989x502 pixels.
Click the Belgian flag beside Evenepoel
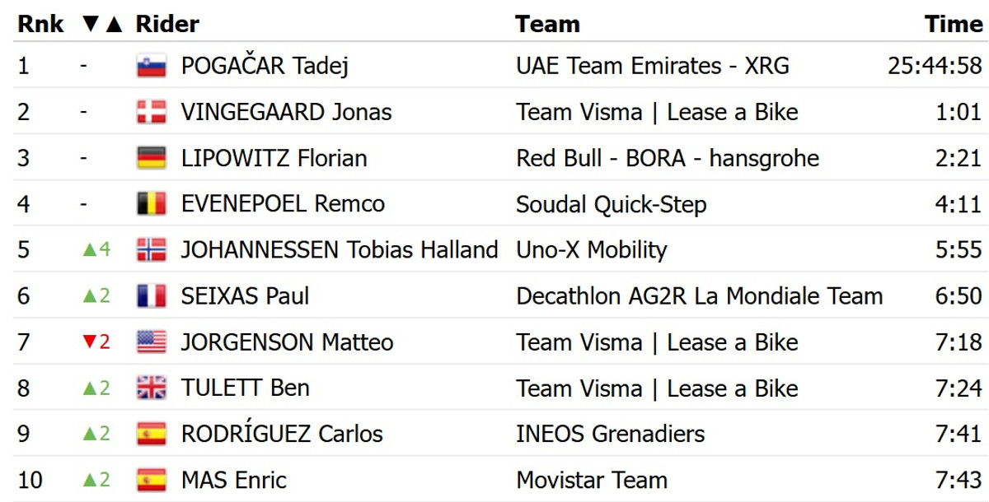point(152,204)
